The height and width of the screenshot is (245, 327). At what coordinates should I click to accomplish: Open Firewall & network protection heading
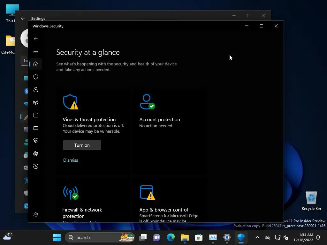(82, 213)
